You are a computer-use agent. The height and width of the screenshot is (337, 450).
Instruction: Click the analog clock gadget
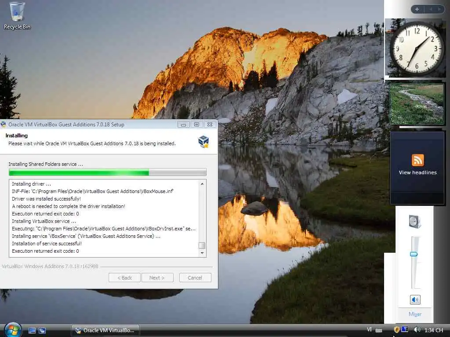pos(417,48)
